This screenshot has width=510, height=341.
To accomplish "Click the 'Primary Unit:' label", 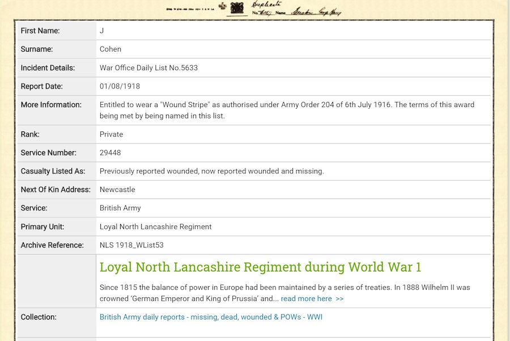I will tap(42, 227).
